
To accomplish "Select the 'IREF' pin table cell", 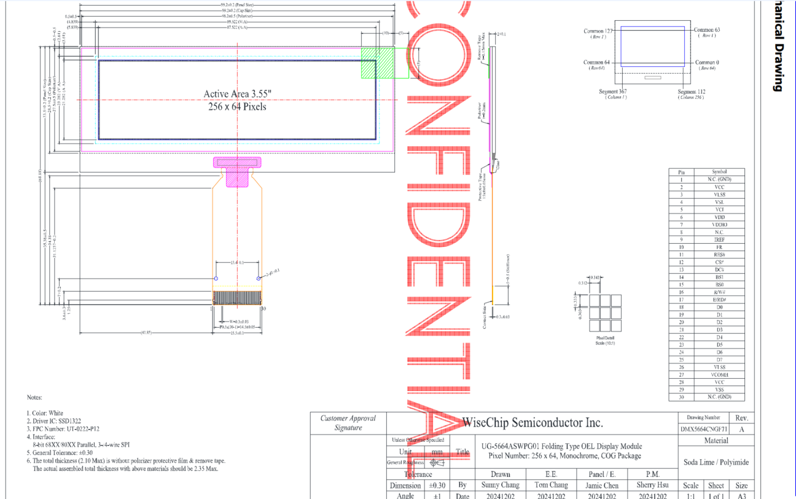I will point(719,239).
